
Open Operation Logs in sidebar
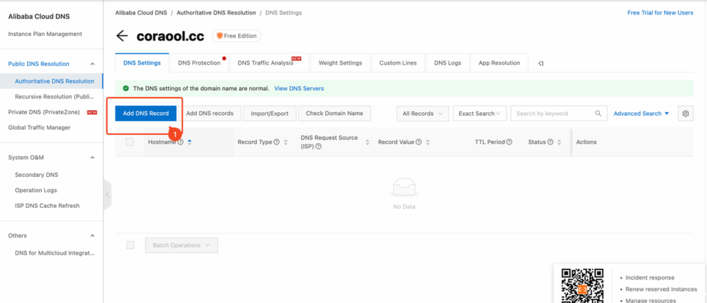pos(36,190)
